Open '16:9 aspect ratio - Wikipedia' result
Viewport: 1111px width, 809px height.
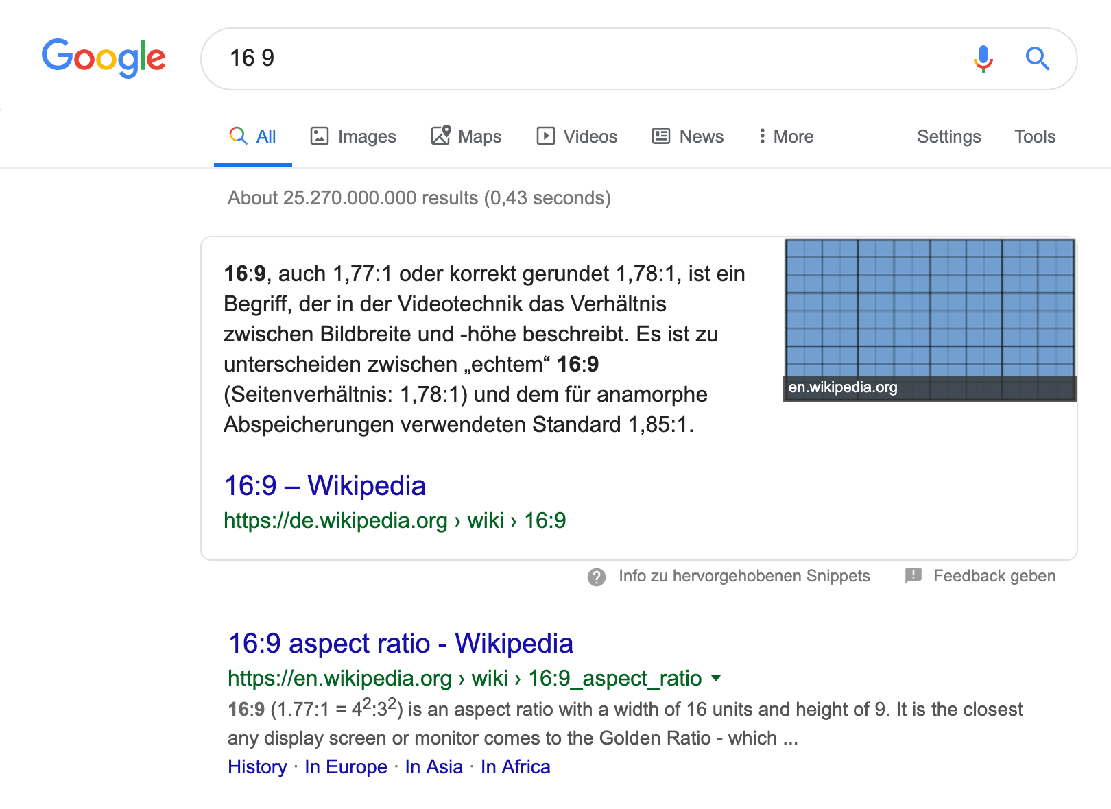click(401, 643)
